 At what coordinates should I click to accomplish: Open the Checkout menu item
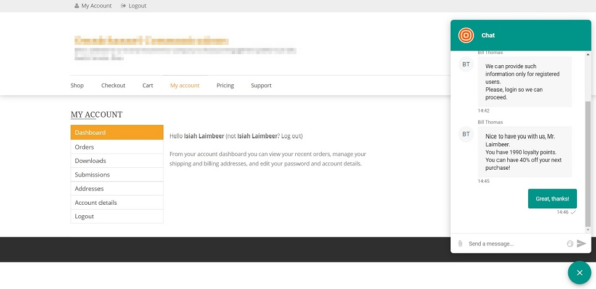[113, 85]
